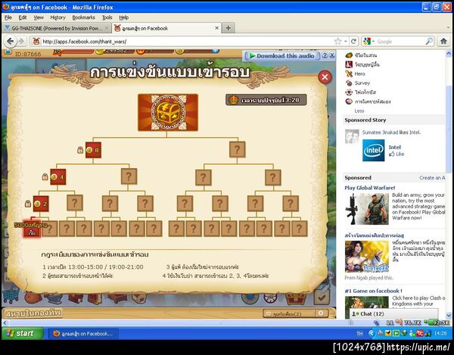
Task: Open the Play Global Warfare! ad link
Action: point(370,188)
